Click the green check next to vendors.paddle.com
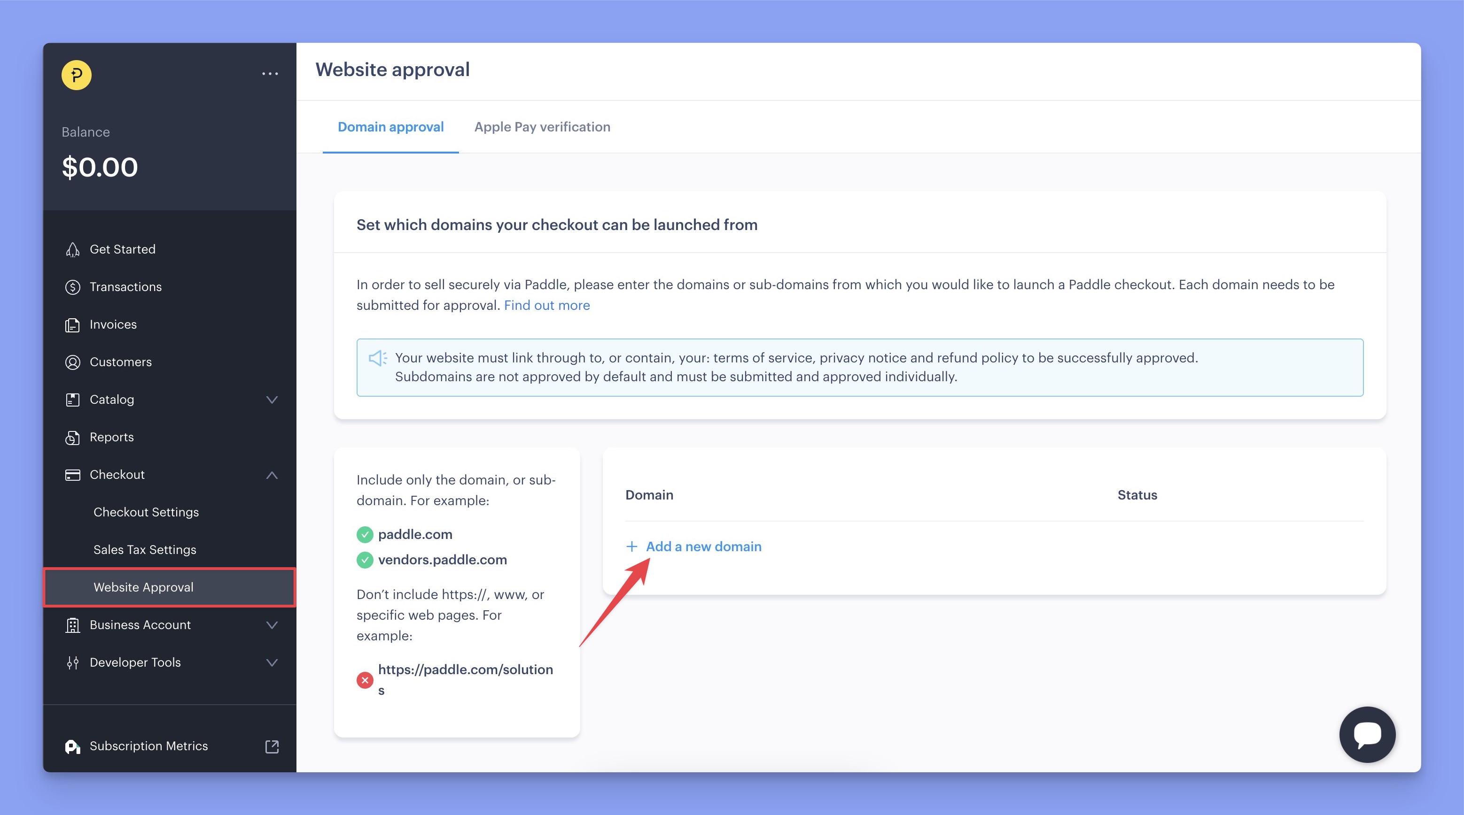 click(x=365, y=560)
